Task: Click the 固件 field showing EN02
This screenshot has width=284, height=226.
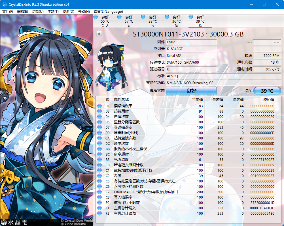Action: coord(191,42)
